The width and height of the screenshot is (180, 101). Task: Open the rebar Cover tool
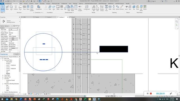coord(76,8)
